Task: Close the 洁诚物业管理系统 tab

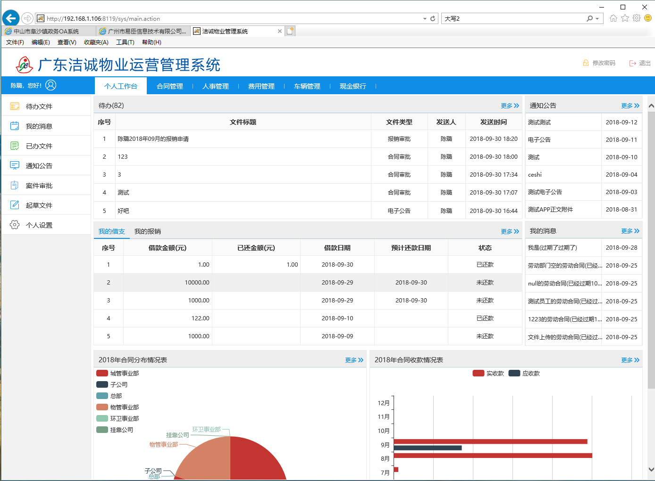Action: click(280, 31)
